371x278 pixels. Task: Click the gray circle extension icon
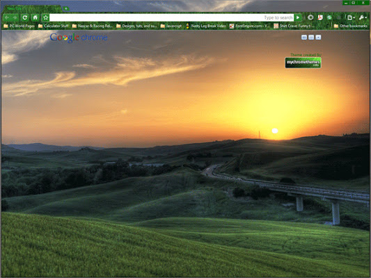click(310, 17)
